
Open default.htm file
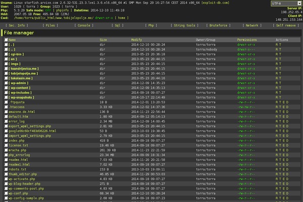[18, 117]
